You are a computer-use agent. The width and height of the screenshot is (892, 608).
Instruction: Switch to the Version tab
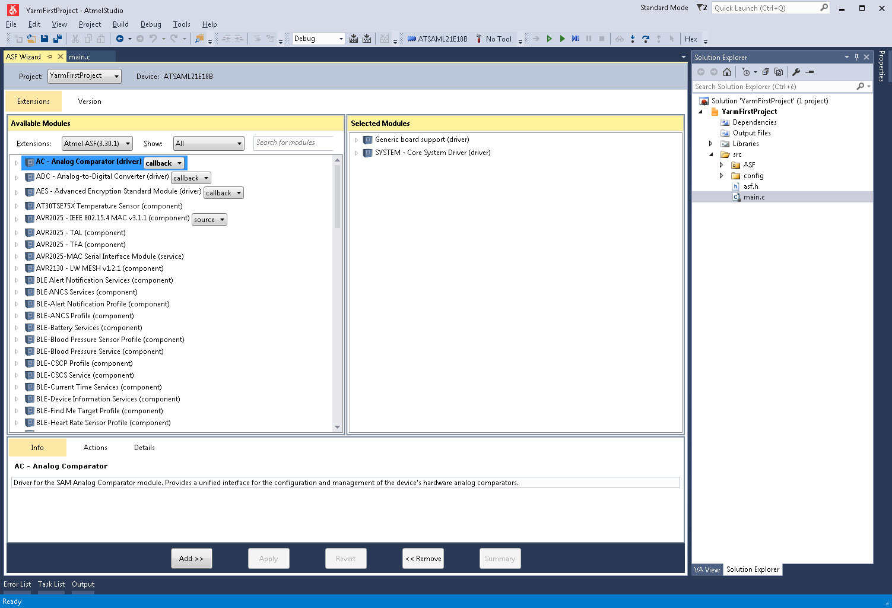(90, 102)
